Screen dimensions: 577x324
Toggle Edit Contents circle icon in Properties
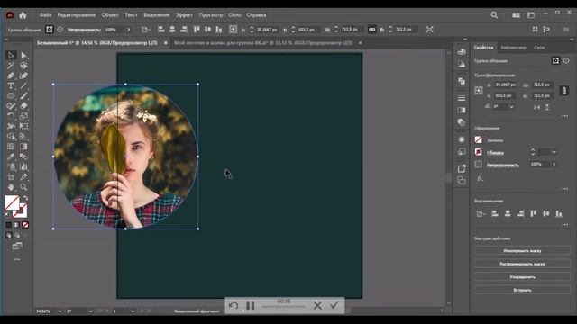click(x=566, y=61)
